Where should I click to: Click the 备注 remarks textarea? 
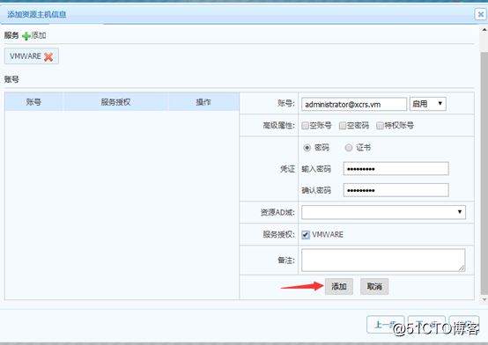tap(383, 260)
